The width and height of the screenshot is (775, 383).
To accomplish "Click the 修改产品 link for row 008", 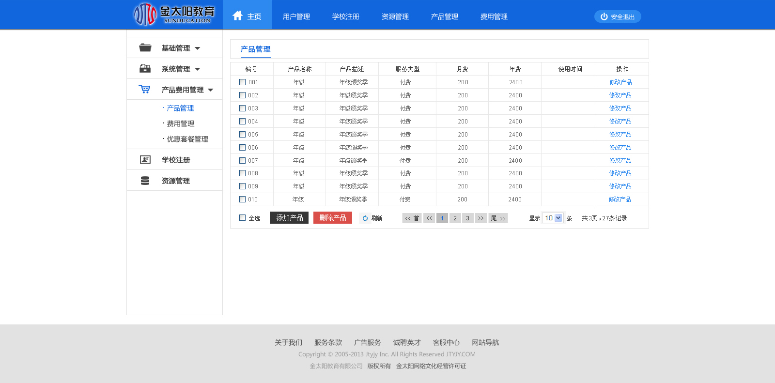I will coord(620,173).
